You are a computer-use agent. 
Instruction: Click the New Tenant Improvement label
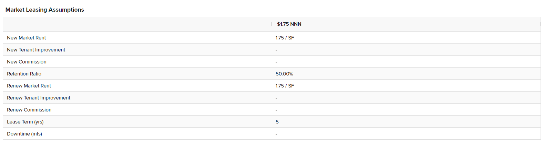(36, 50)
